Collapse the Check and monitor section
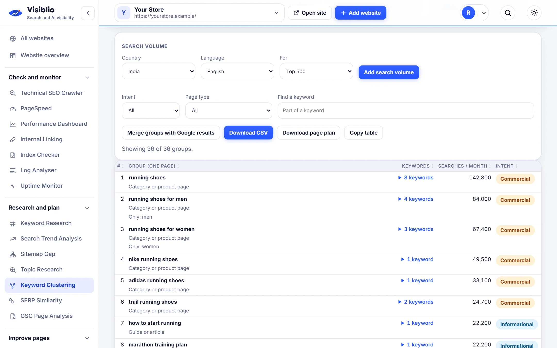This screenshot has width=557, height=348. (49, 77)
